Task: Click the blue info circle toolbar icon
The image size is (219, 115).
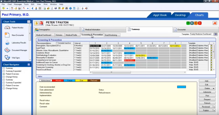Action: (x=70, y=8)
